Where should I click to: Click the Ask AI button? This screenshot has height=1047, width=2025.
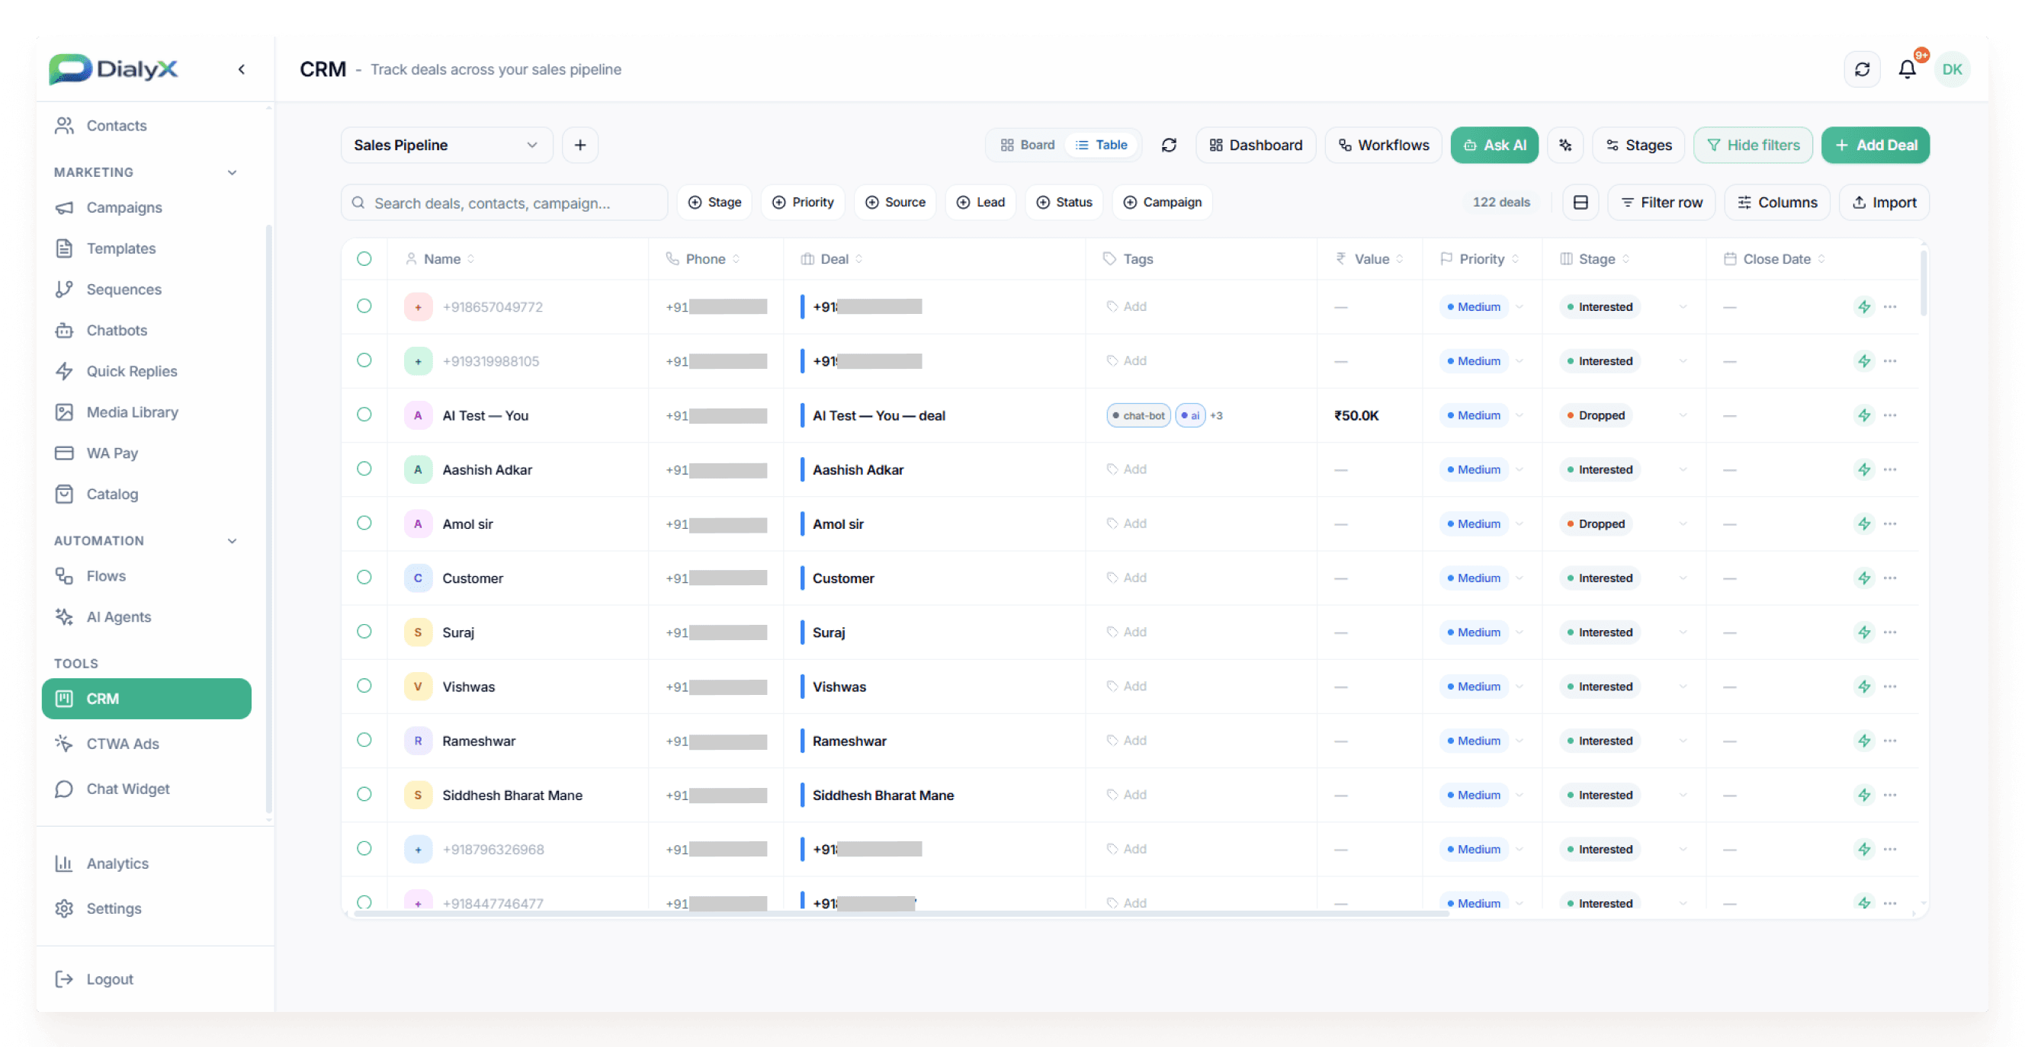1494,146
